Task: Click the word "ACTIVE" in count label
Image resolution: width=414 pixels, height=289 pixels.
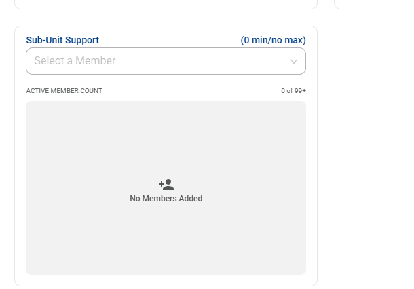Action: point(36,91)
